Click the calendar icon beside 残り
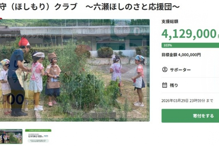Screen dimensions: 219x146 (x=165, y=85)
